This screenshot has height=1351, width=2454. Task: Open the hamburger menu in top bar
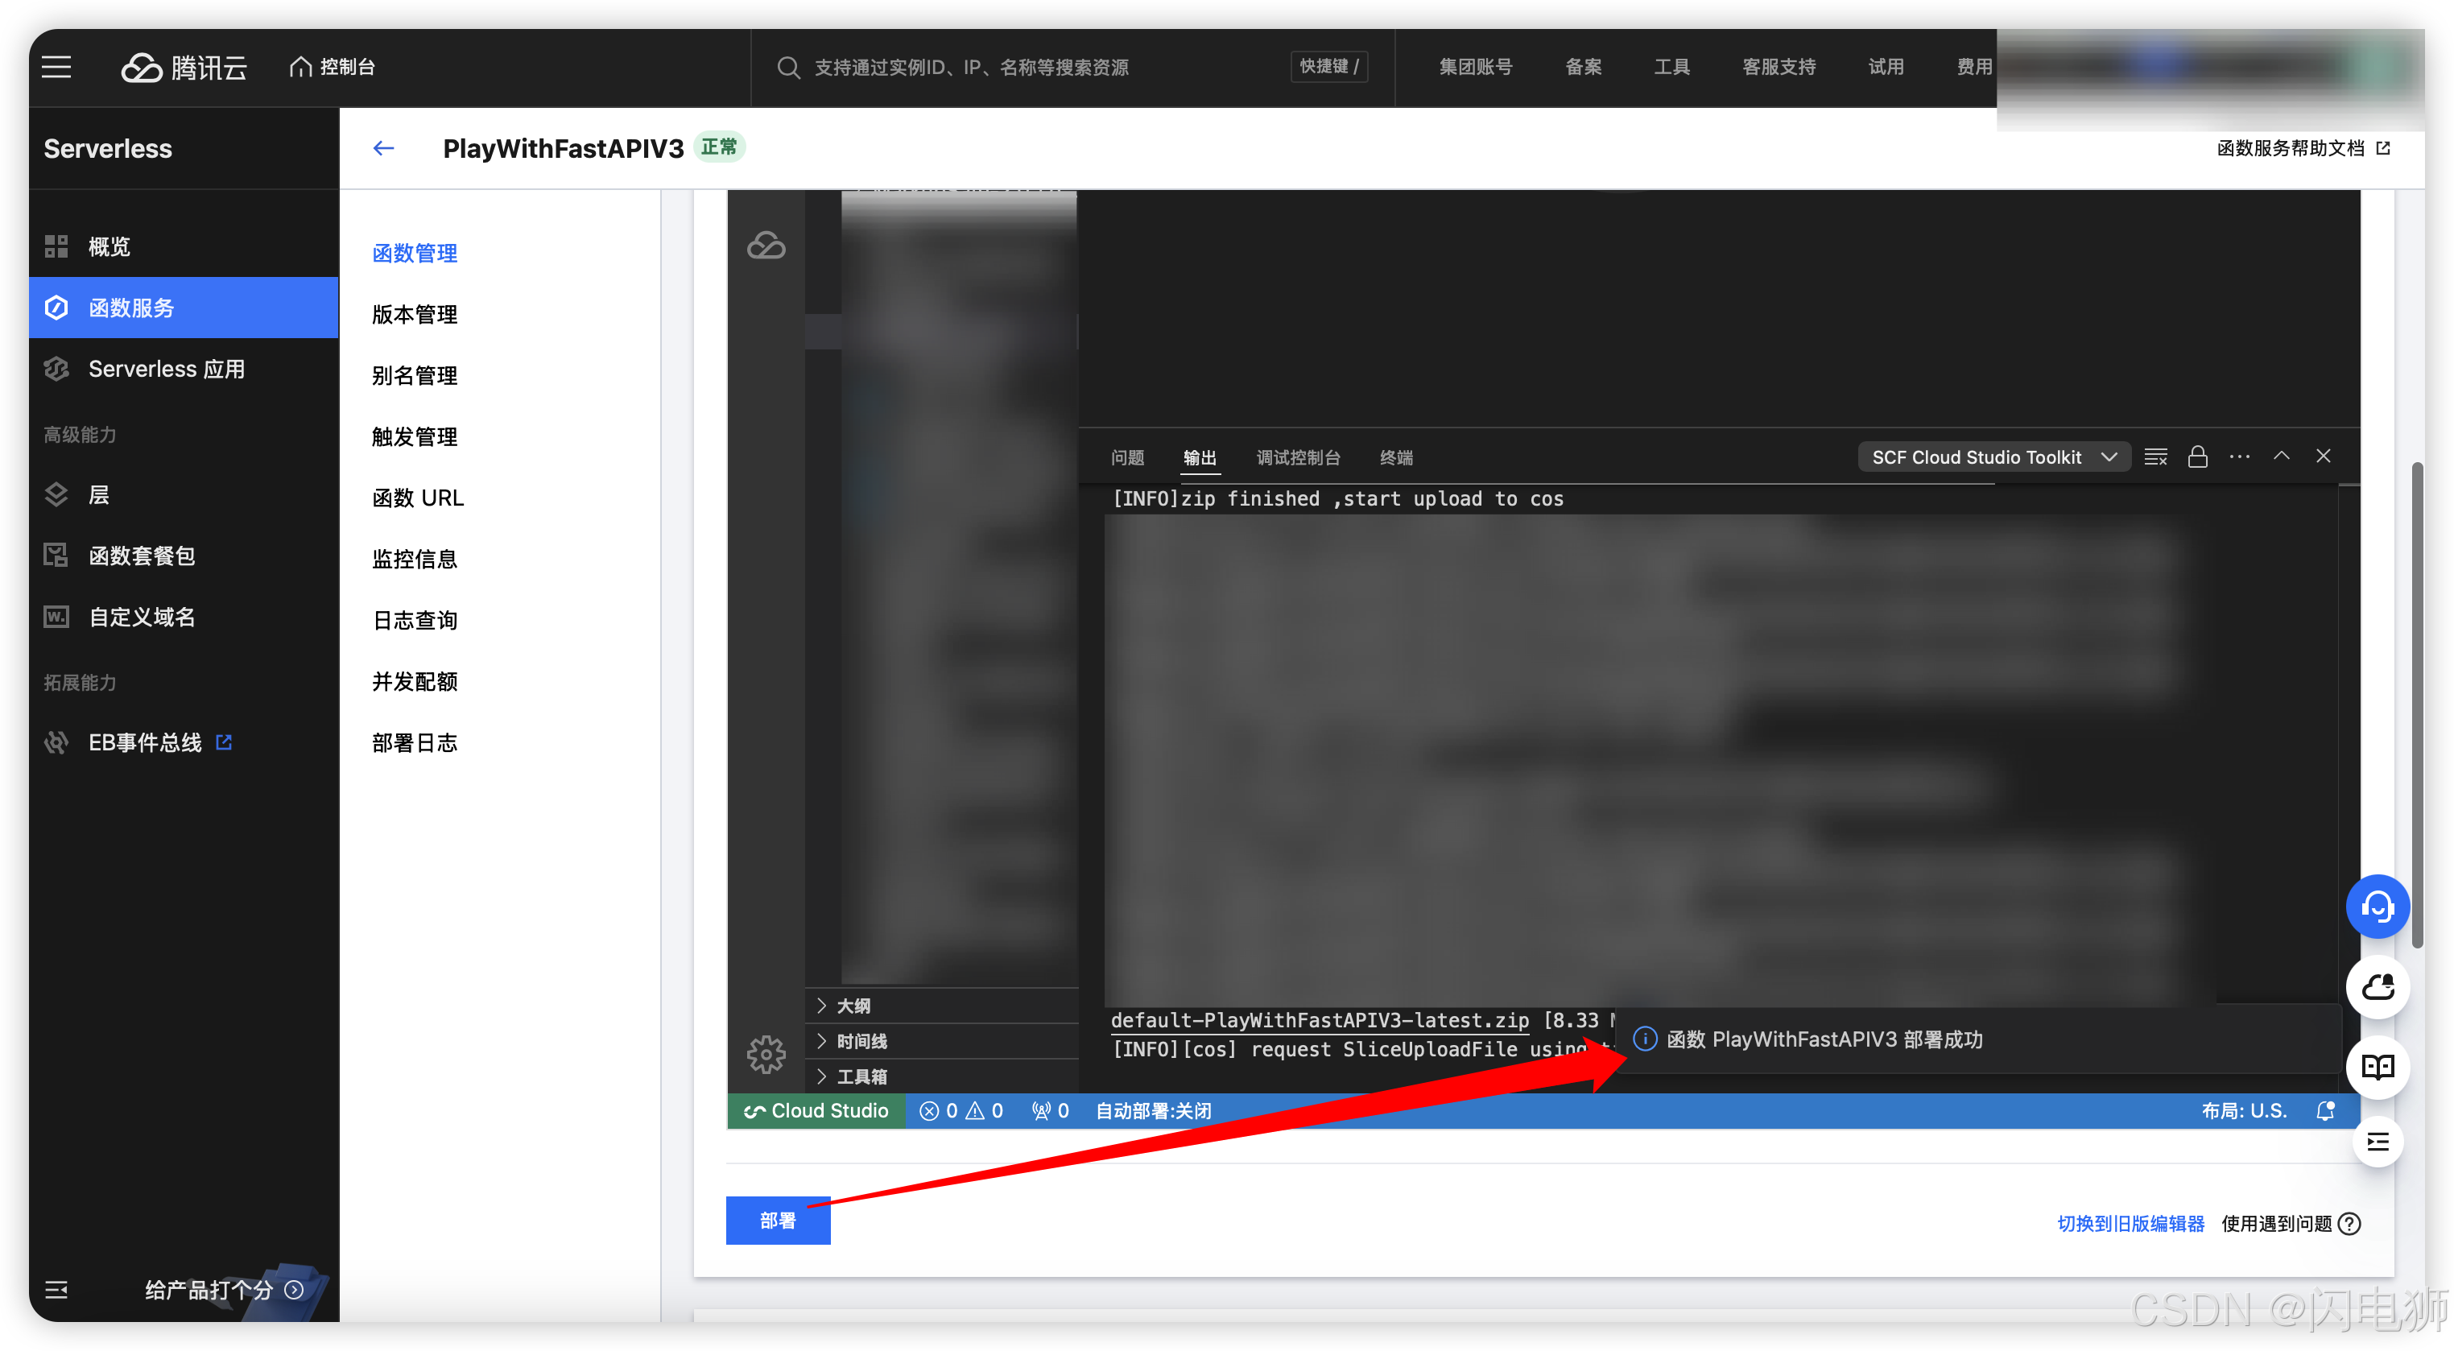[x=56, y=67]
